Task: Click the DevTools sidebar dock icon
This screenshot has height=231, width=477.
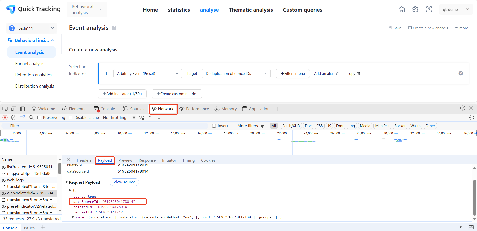Action: (23, 109)
